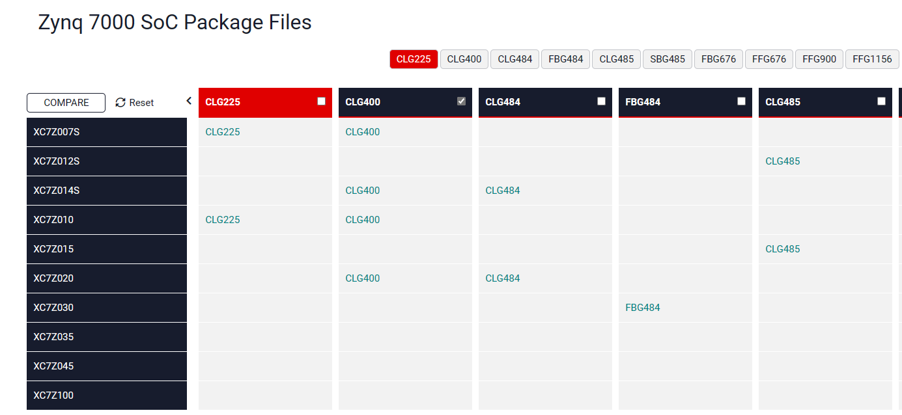902x415 pixels.
Task: Open CLG400 file link for XC7Z007S
Action: tap(363, 132)
